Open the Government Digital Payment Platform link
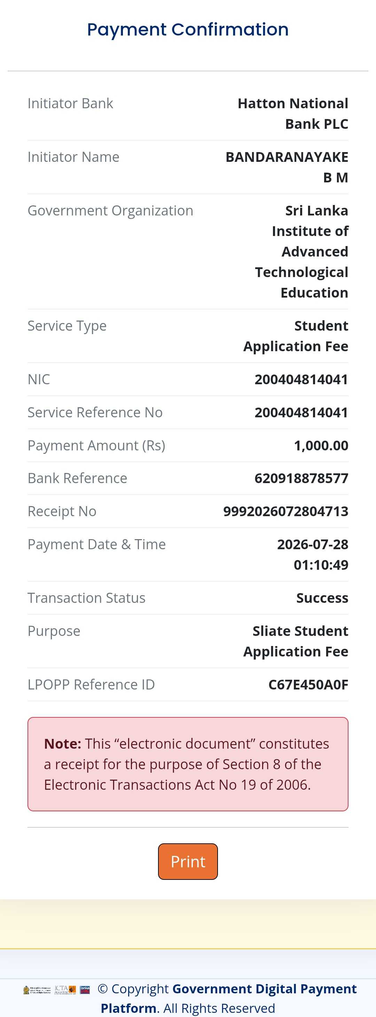This screenshot has width=376, height=1017. point(229,998)
